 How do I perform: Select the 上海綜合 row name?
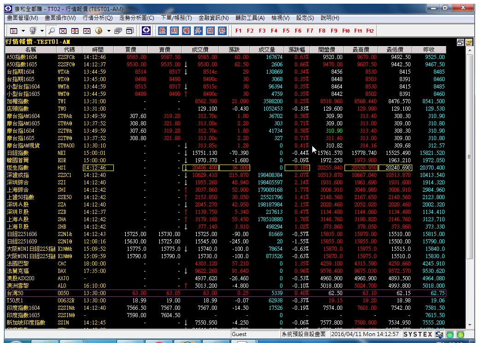click(x=18, y=190)
